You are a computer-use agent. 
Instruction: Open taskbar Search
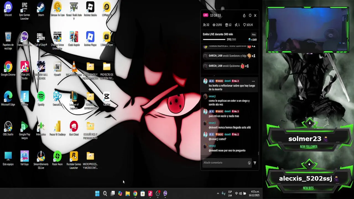105,193
